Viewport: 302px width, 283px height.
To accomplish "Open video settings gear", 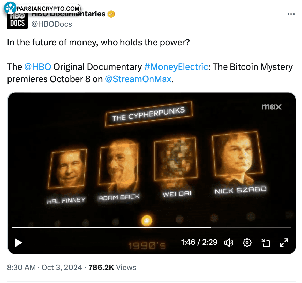I will (x=247, y=243).
